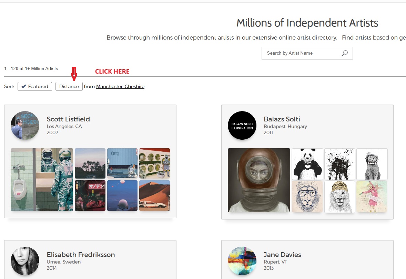Open Balazs Solti Illustration black logo avatar

pyautogui.click(x=242, y=126)
